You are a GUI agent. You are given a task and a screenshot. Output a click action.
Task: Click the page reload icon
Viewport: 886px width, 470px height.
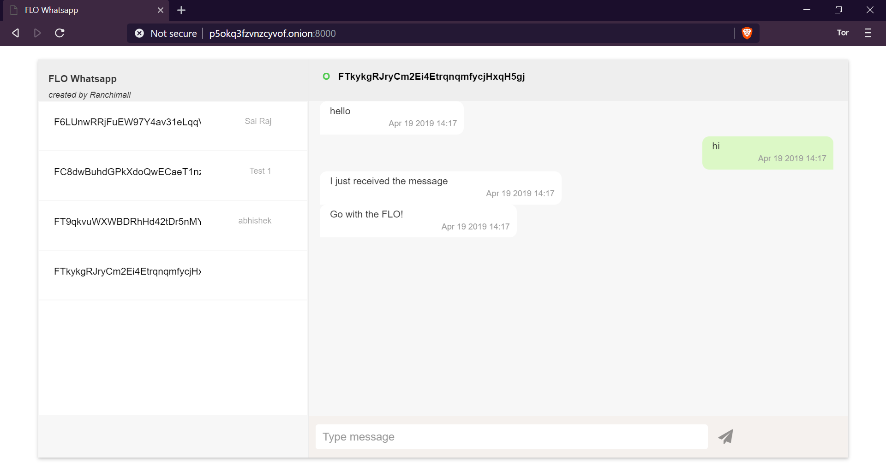[60, 33]
